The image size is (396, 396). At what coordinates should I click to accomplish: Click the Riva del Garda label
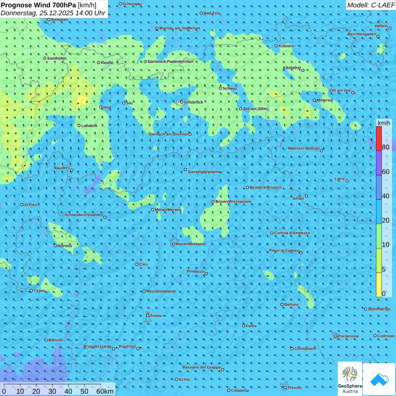98,346
